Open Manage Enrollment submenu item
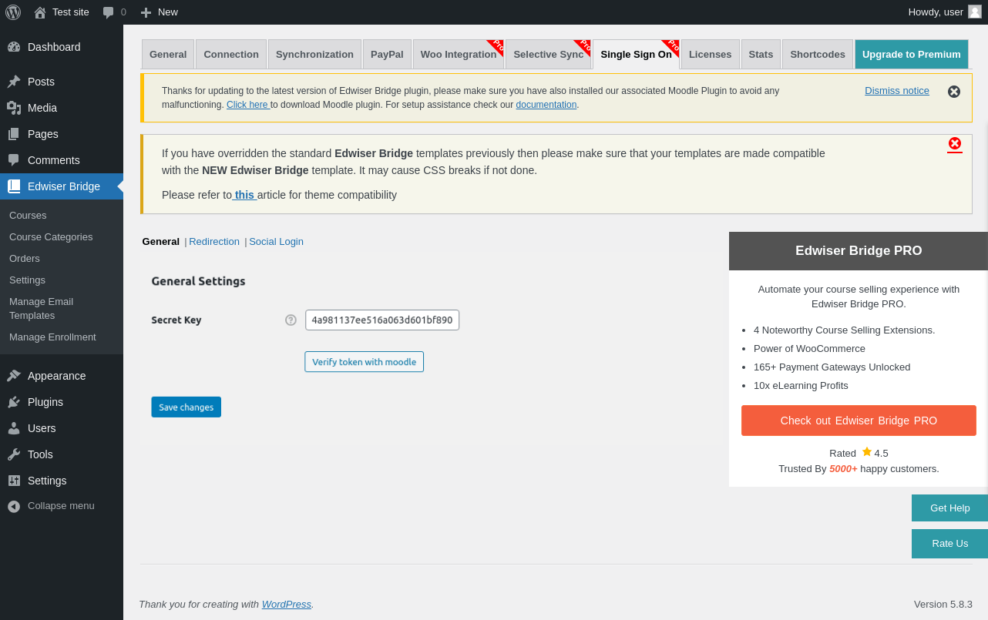Image resolution: width=988 pixels, height=620 pixels. click(x=52, y=337)
